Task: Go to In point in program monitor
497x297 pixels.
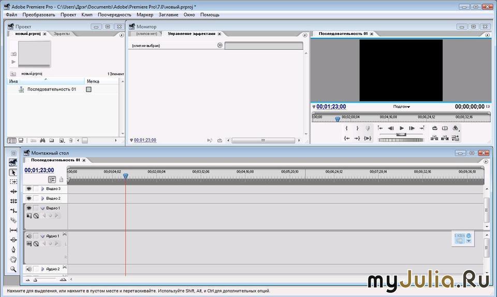Action: 347,138
